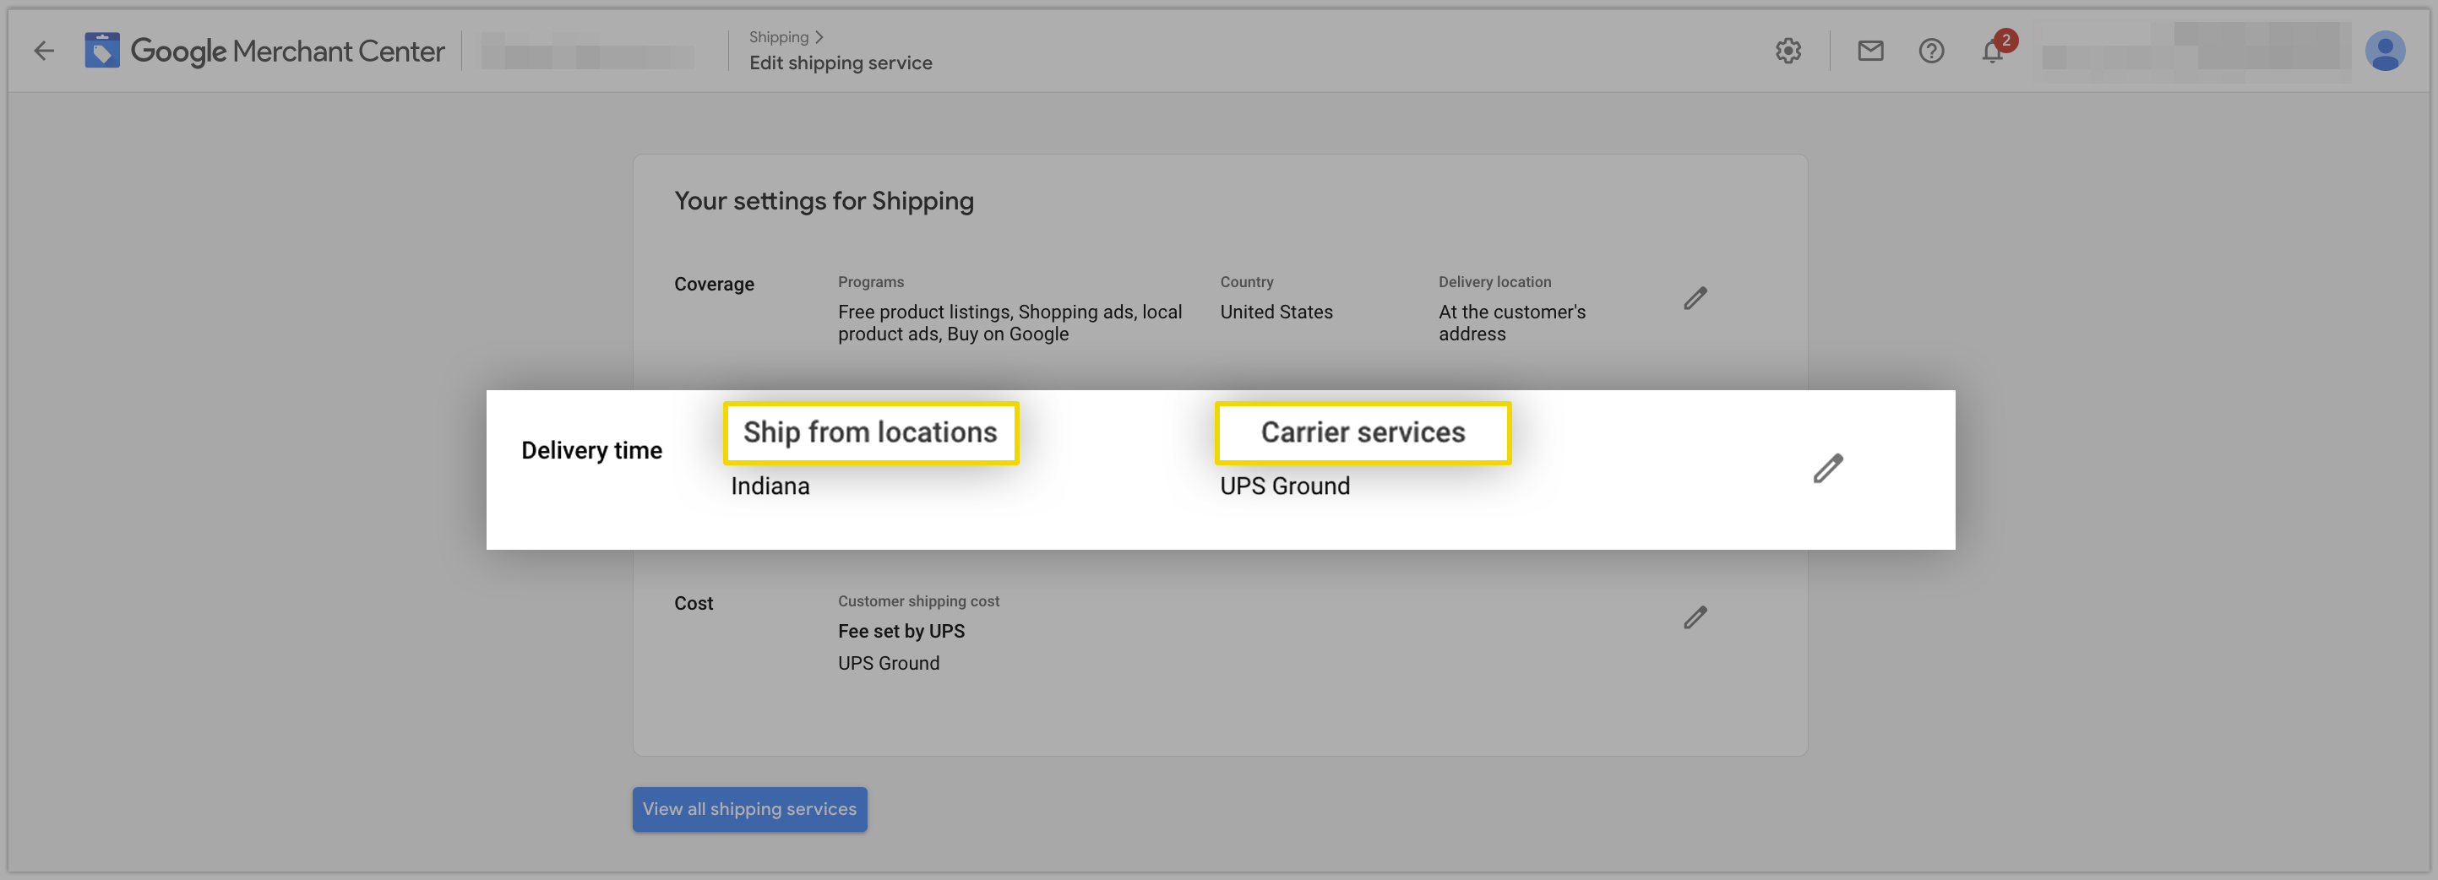This screenshot has height=880, width=2438.
Task: Open the mail envelope icon
Action: click(1870, 52)
